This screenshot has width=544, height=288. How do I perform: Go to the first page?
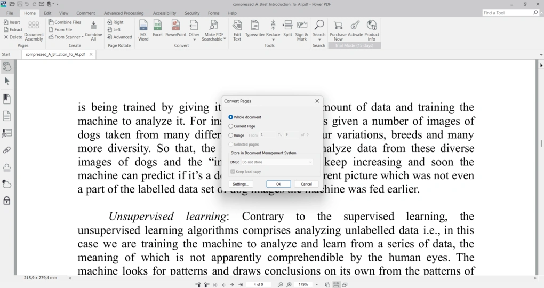click(216, 284)
